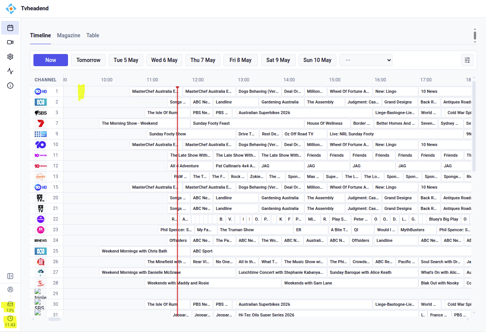The height and width of the screenshot is (332, 486).
Task: Select the ABC TV HD channel 20 logo
Action: point(41,198)
